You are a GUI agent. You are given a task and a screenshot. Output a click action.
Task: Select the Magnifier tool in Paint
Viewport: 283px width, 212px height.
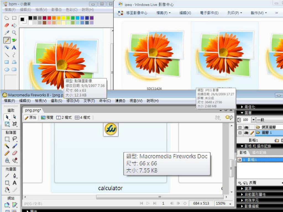14,33
